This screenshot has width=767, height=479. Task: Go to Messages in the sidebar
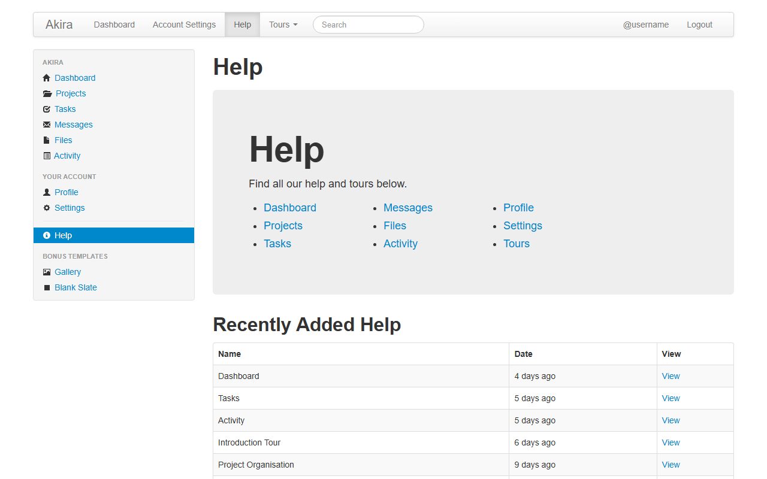(x=74, y=125)
